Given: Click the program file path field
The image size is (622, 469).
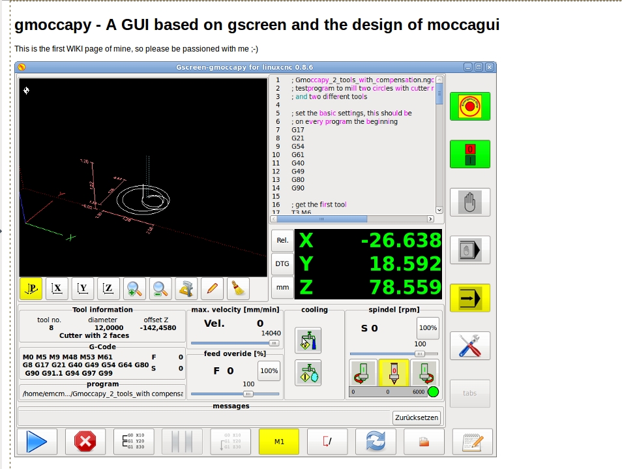Looking at the screenshot, I should tap(102, 393).
